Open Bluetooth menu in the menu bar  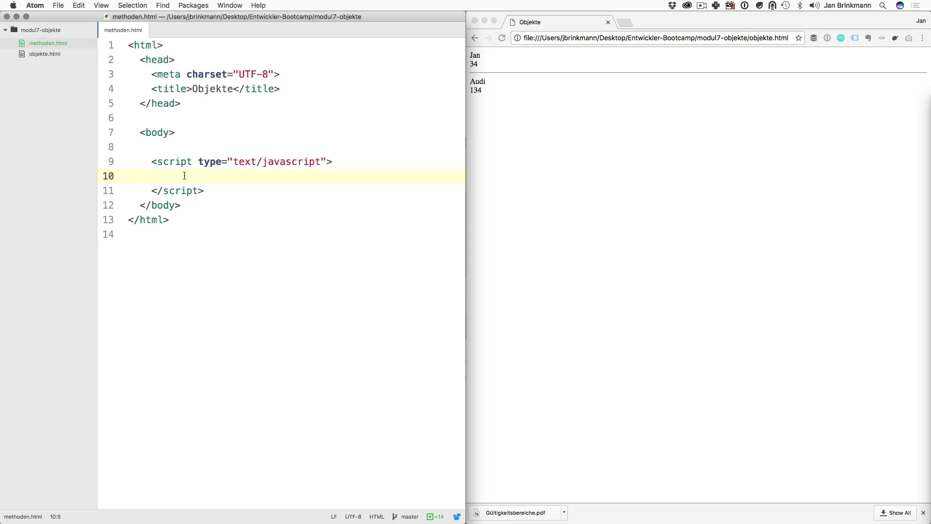coord(800,5)
